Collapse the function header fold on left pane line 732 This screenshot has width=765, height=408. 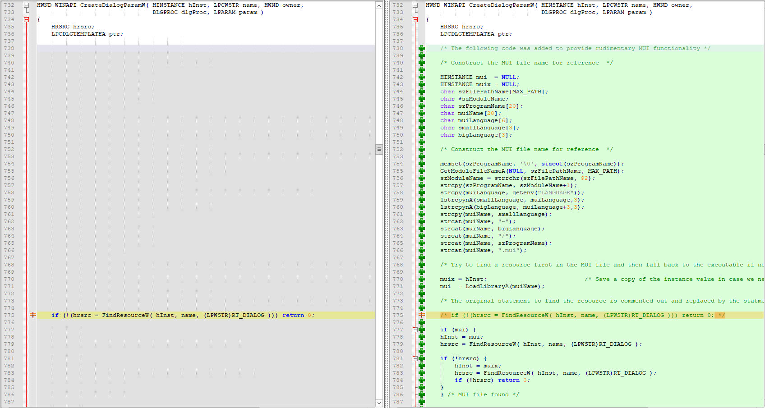(x=26, y=5)
